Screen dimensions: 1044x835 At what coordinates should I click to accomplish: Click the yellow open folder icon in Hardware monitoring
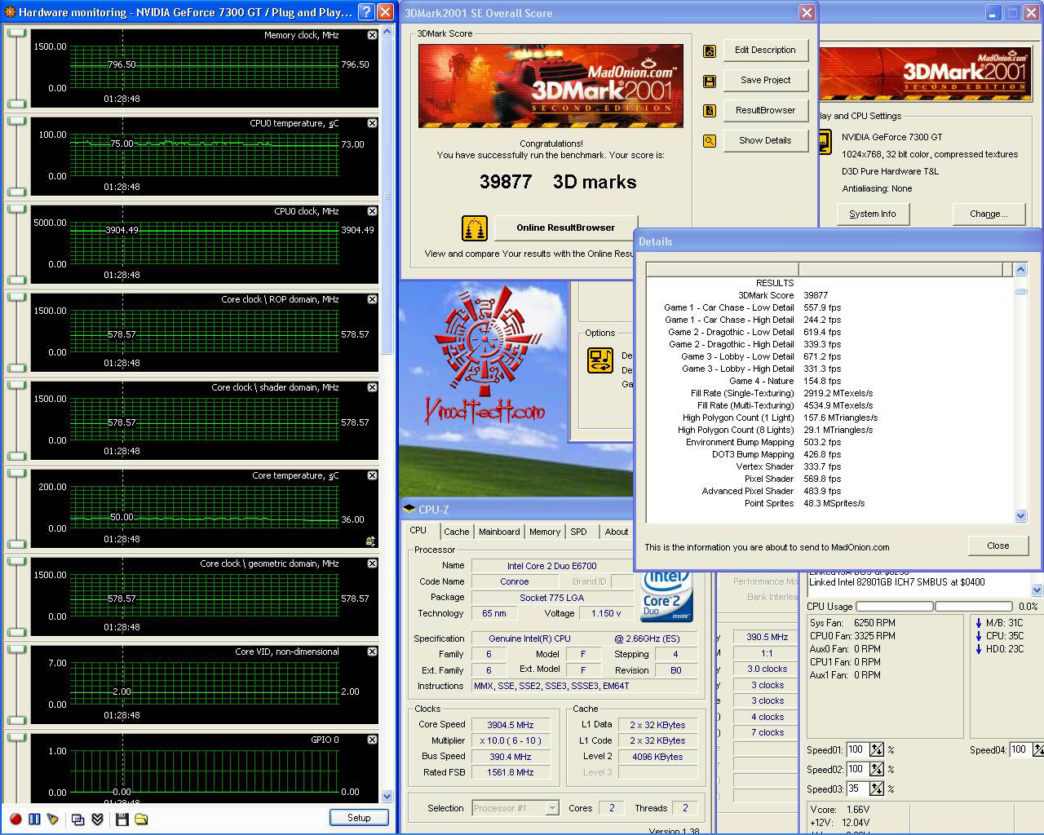[x=141, y=819]
